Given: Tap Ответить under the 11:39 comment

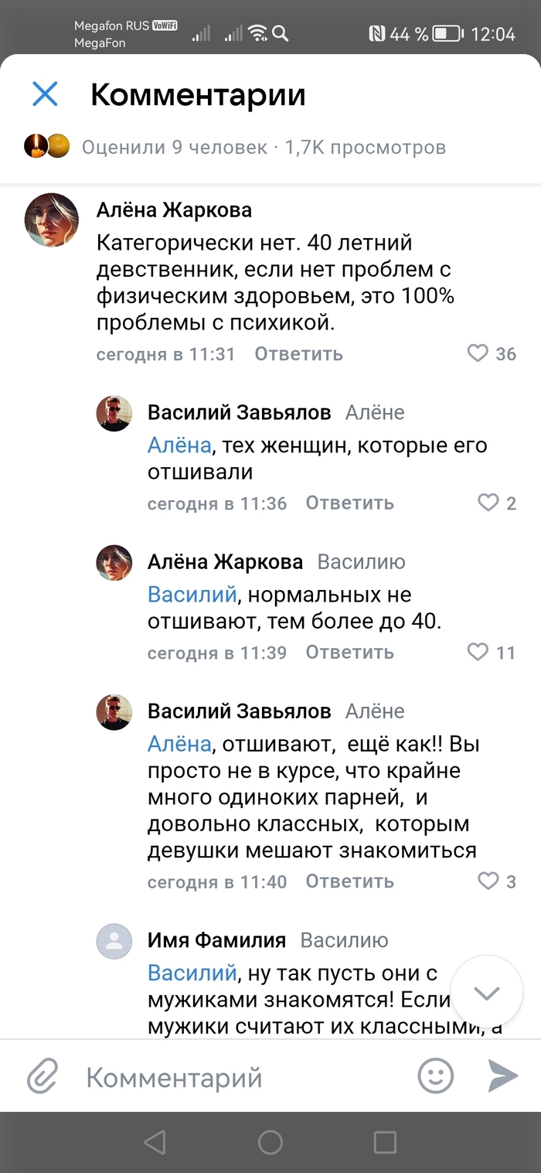Looking at the screenshot, I should click(x=349, y=653).
